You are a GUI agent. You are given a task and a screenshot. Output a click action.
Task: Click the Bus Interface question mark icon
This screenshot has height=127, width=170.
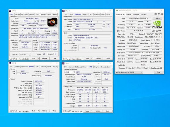[x=162, y=37]
